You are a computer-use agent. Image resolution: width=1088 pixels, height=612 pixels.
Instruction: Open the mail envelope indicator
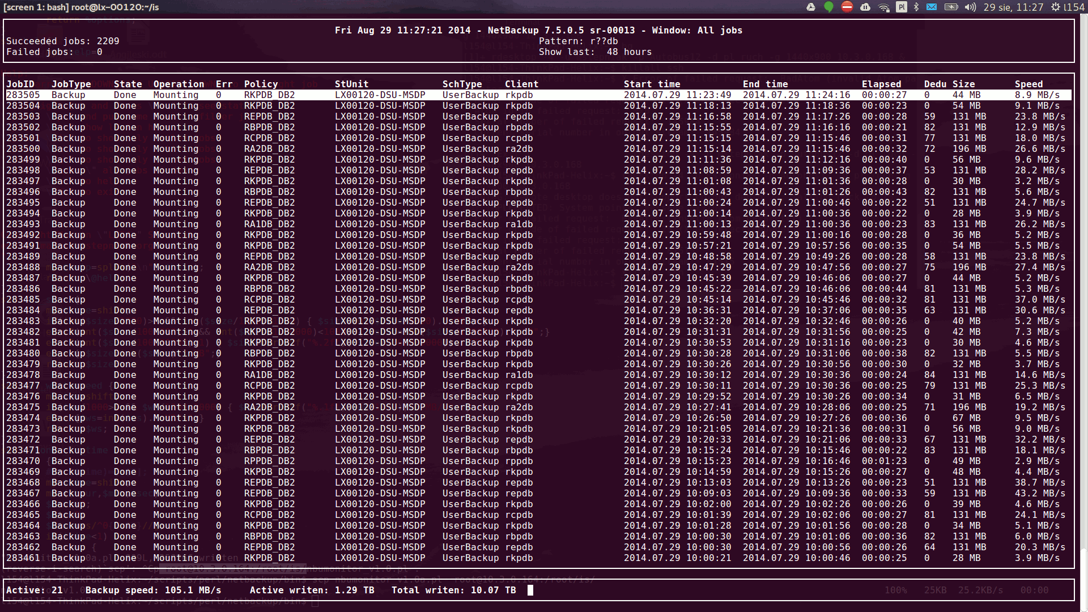click(x=932, y=7)
